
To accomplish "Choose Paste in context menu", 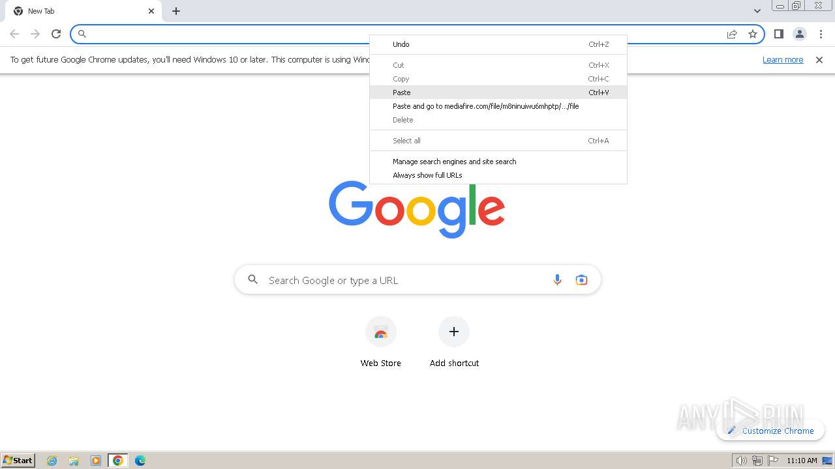I will 498,92.
